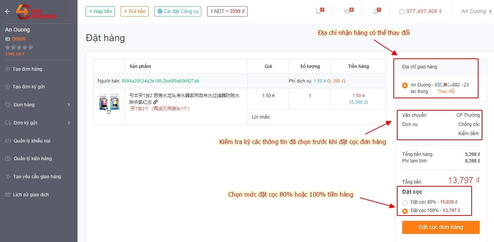This screenshot has width=494, height=242.
Task: Click user ID D0805 in sidebar
Action: (x=19, y=39)
